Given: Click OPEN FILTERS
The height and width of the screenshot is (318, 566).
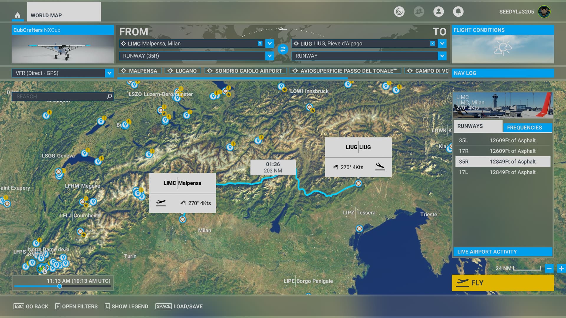Looking at the screenshot, I should 76,307.
